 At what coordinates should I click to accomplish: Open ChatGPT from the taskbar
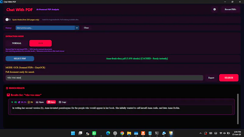click(115, 133)
